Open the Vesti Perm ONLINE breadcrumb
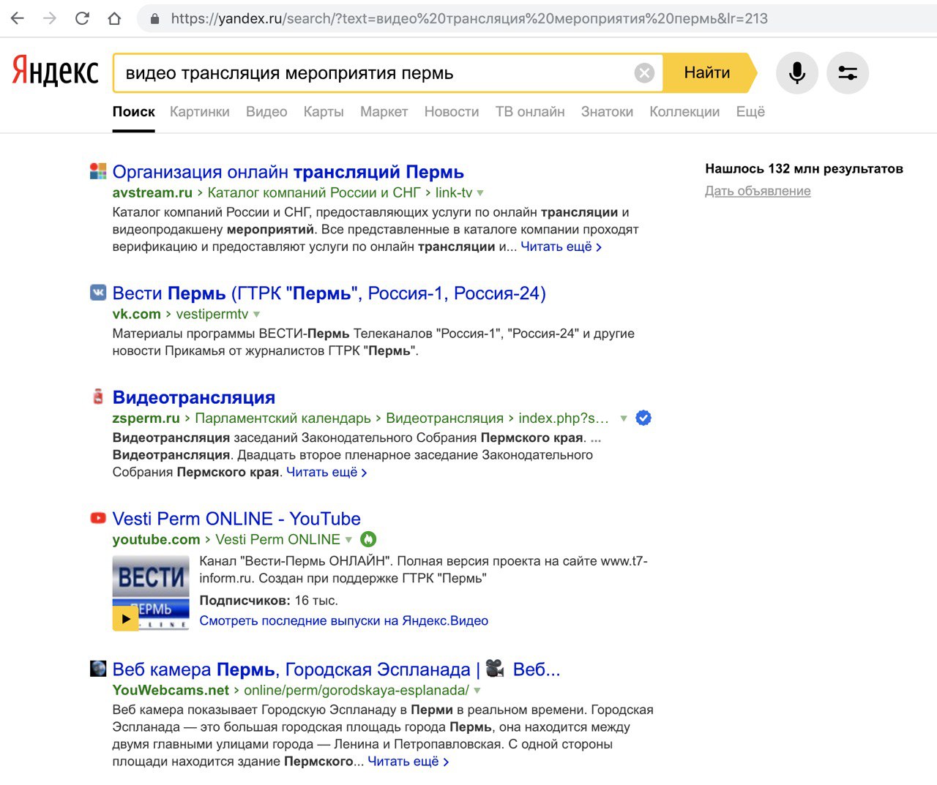This screenshot has height=785, width=937. coord(278,539)
